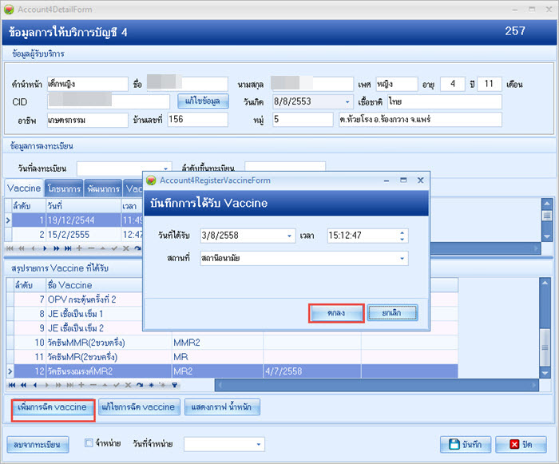Click the filter funnel in vaccine summary navigator

point(175,384)
